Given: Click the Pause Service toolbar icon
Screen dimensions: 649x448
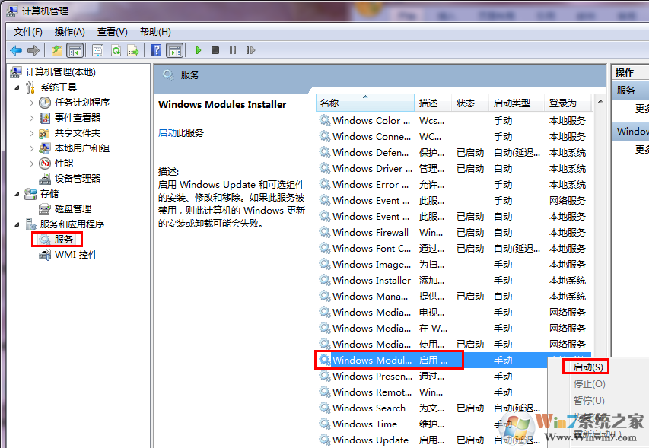Looking at the screenshot, I should 232,50.
